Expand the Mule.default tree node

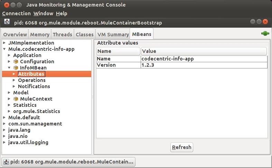(x=4, y=118)
